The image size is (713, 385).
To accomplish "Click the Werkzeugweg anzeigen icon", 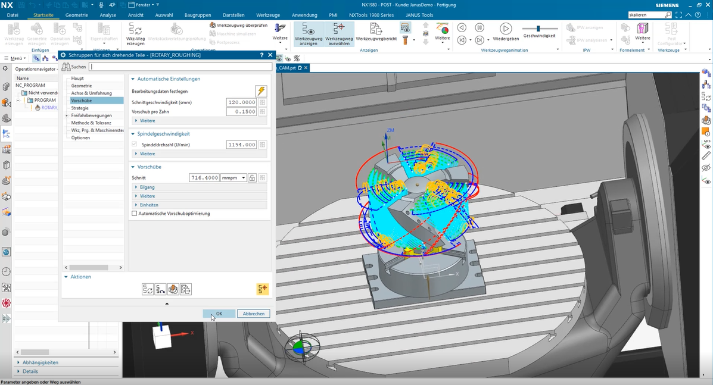I will 309,30.
